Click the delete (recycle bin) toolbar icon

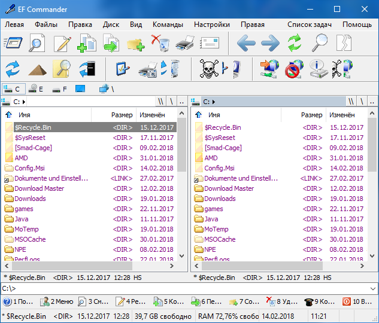click(x=160, y=43)
